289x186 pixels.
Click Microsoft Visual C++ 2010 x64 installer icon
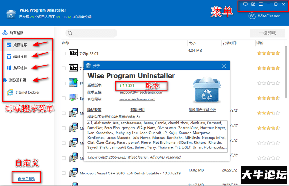click(x=73, y=172)
